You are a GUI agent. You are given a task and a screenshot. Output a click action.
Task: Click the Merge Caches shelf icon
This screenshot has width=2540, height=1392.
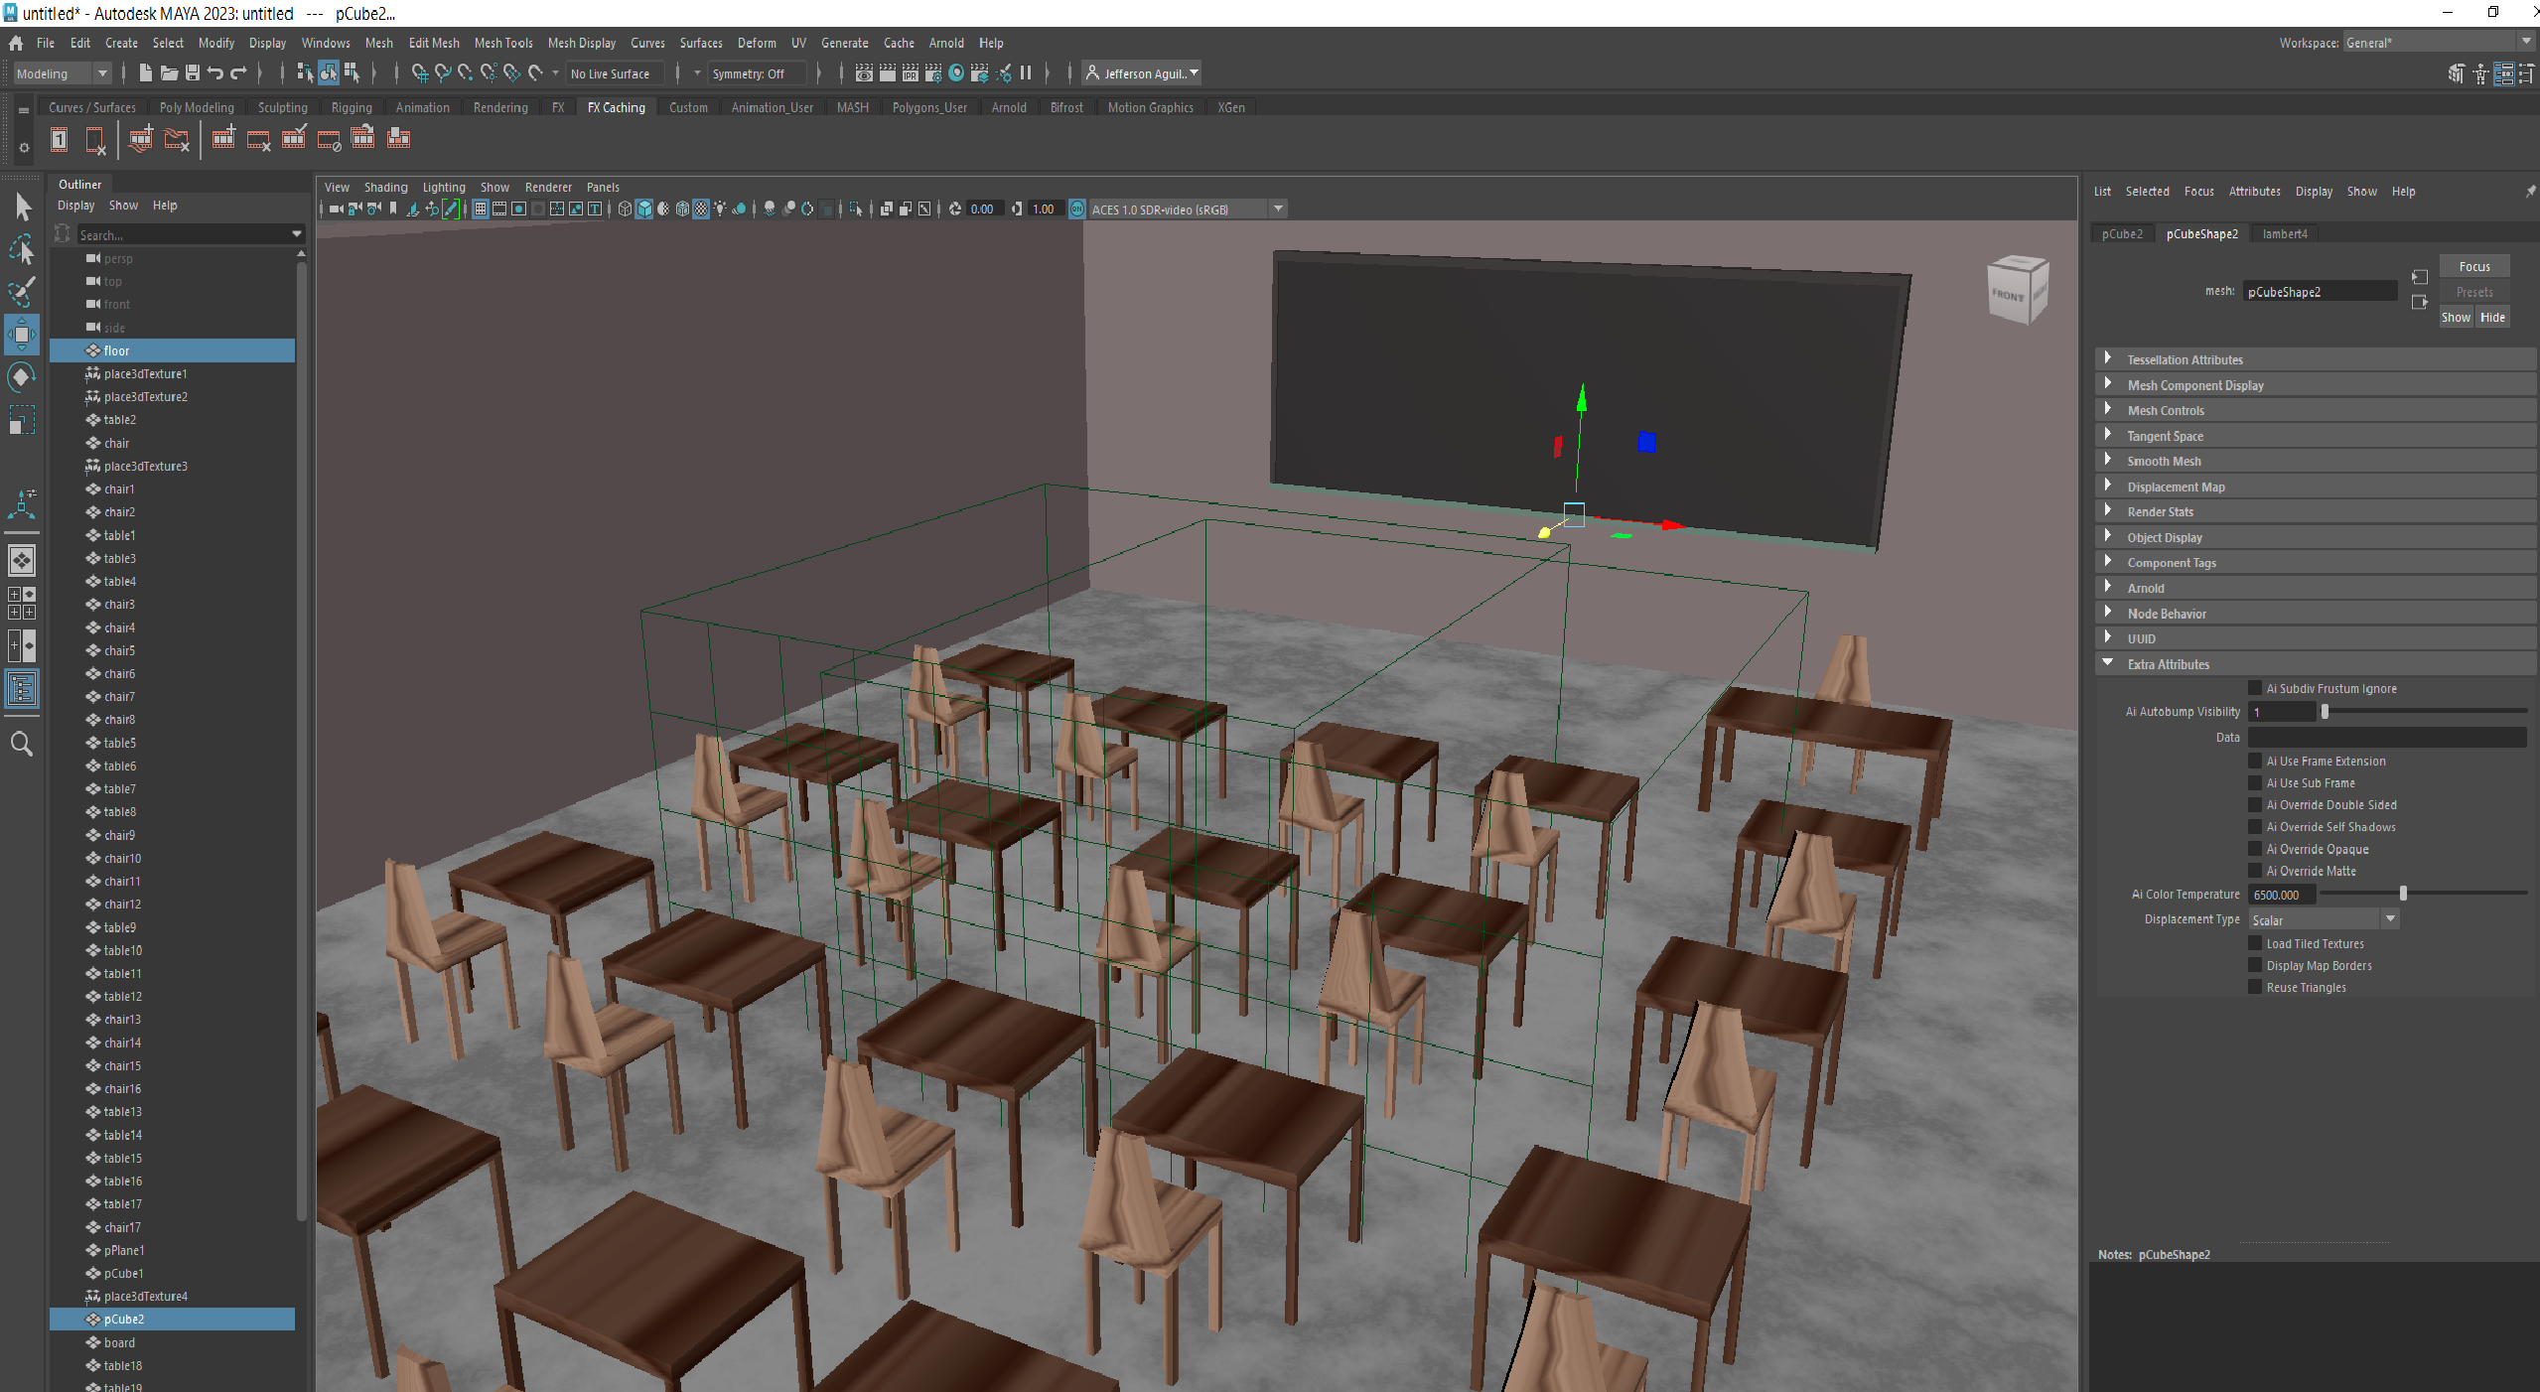pos(363,139)
